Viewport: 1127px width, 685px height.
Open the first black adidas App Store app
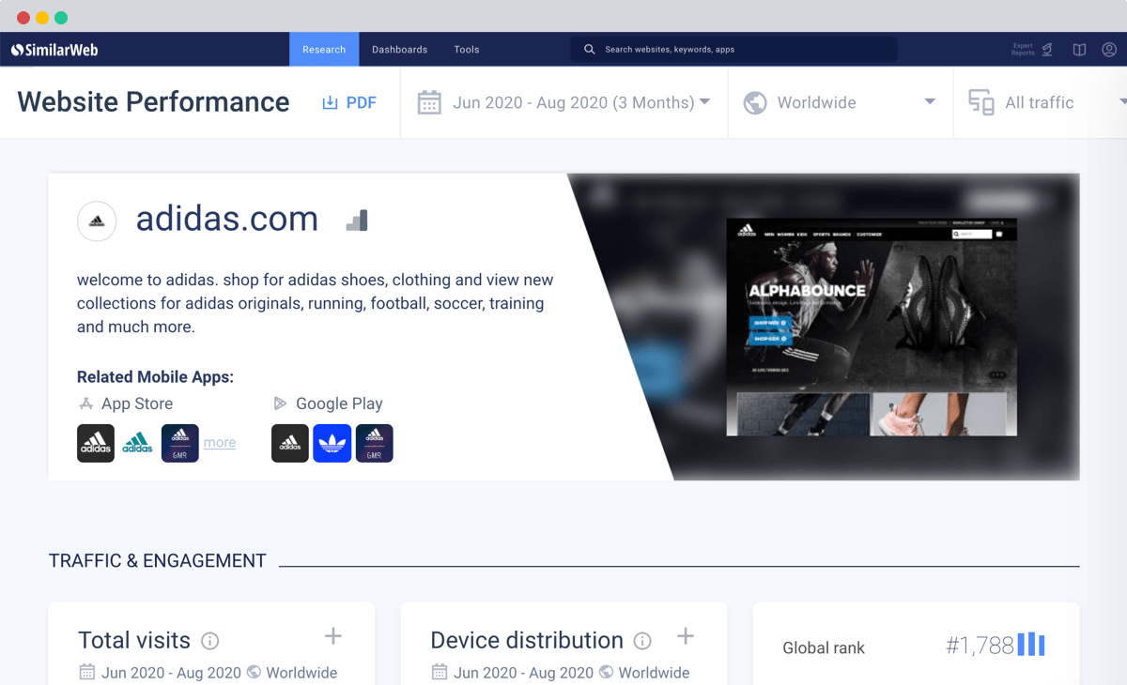tap(96, 443)
